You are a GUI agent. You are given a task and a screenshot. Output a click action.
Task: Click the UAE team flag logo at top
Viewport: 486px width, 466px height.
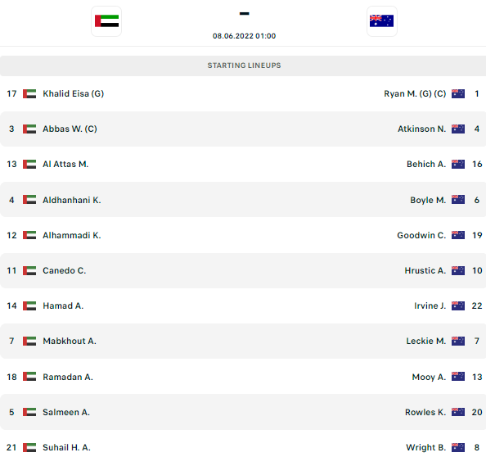(106, 21)
